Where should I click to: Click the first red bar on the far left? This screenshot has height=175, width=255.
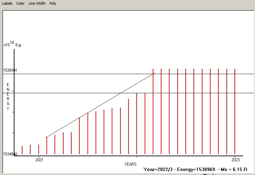click(22, 150)
